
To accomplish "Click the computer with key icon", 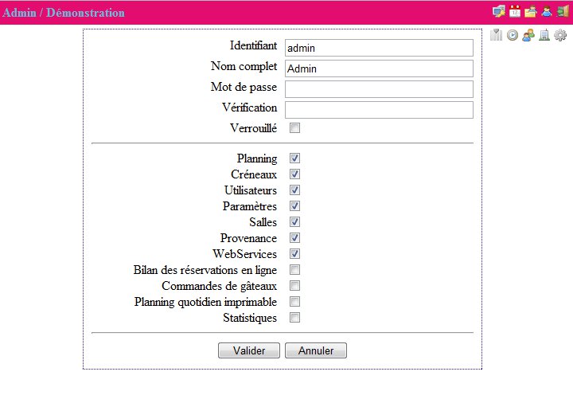I will pos(499,12).
